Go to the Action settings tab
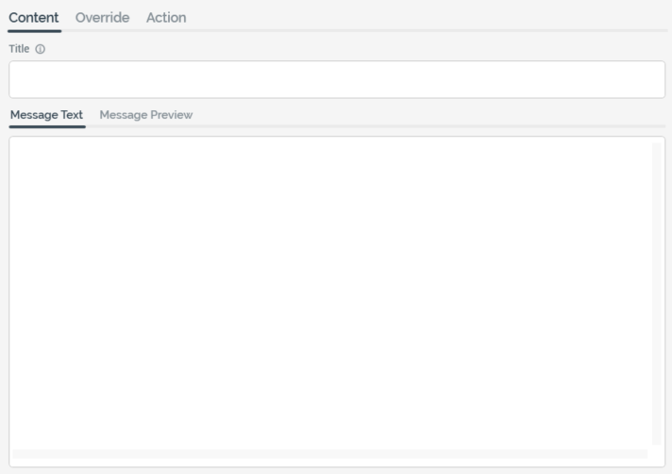The image size is (672, 474). pyautogui.click(x=166, y=17)
